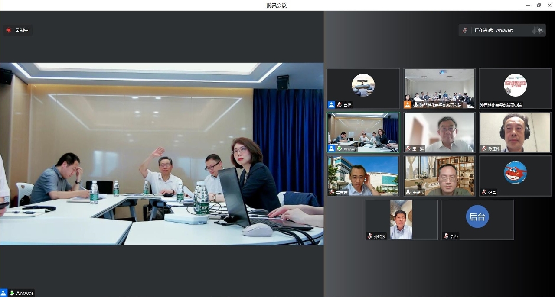Click the muted mic icon beside 王一涛
This screenshot has height=297, width=555.
pos(408,148)
